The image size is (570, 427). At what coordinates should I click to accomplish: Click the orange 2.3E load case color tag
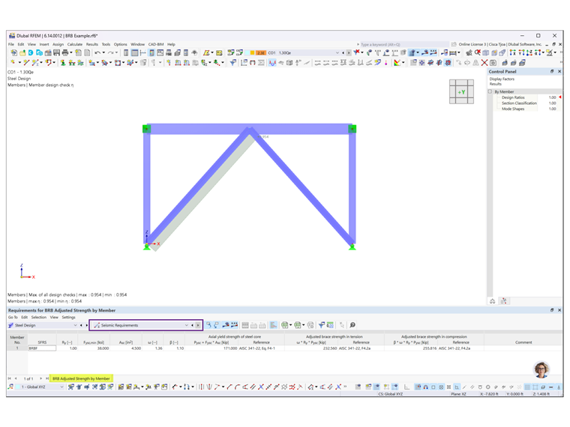pyautogui.click(x=261, y=53)
